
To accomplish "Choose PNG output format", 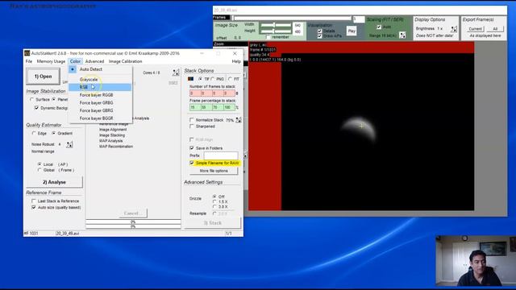I will pos(213,79).
